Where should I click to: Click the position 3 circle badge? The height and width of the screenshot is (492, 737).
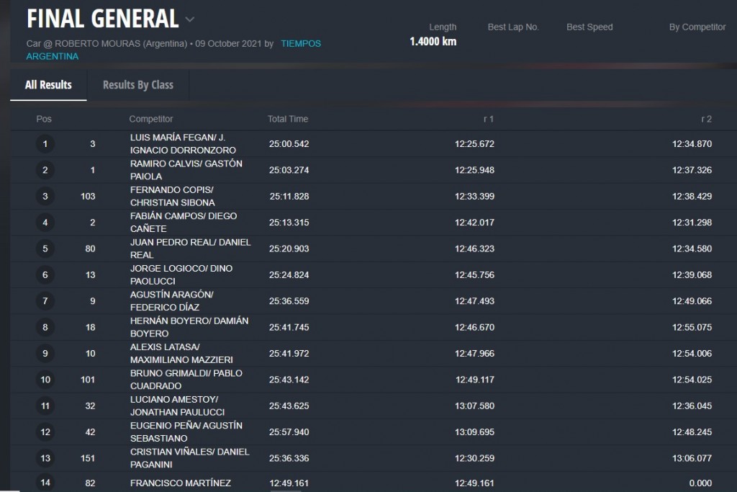tap(45, 197)
